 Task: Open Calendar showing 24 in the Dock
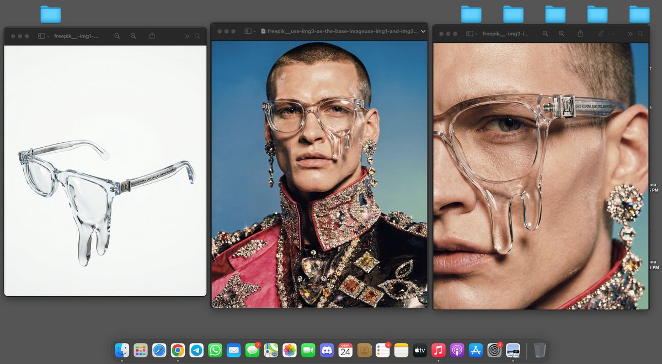click(x=345, y=350)
